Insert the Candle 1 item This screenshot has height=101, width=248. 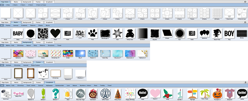coord(180,94)
